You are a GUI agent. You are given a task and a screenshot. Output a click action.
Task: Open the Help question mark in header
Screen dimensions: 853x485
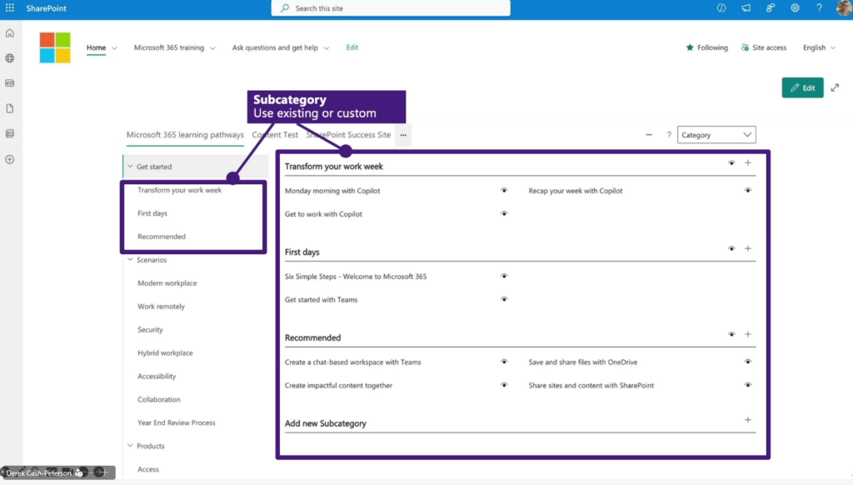tap(820, 8)
